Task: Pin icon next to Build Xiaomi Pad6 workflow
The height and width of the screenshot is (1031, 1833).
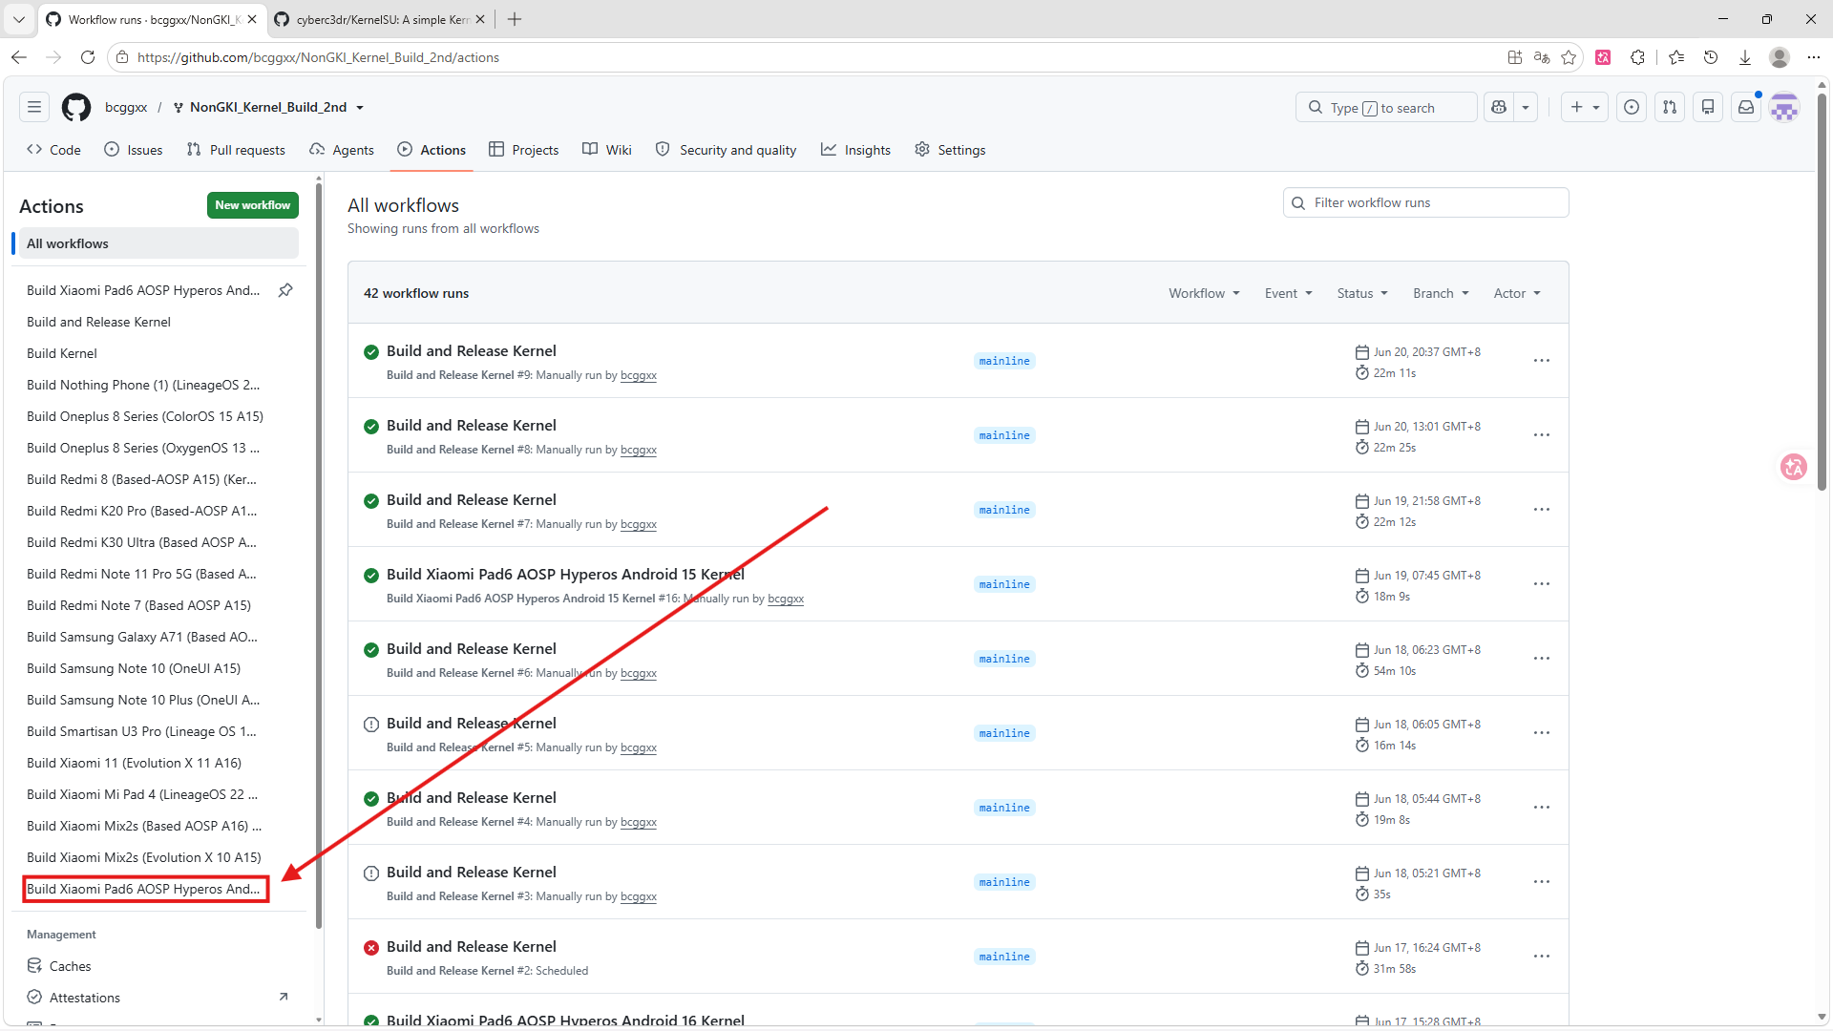Action: pos(285,290)
